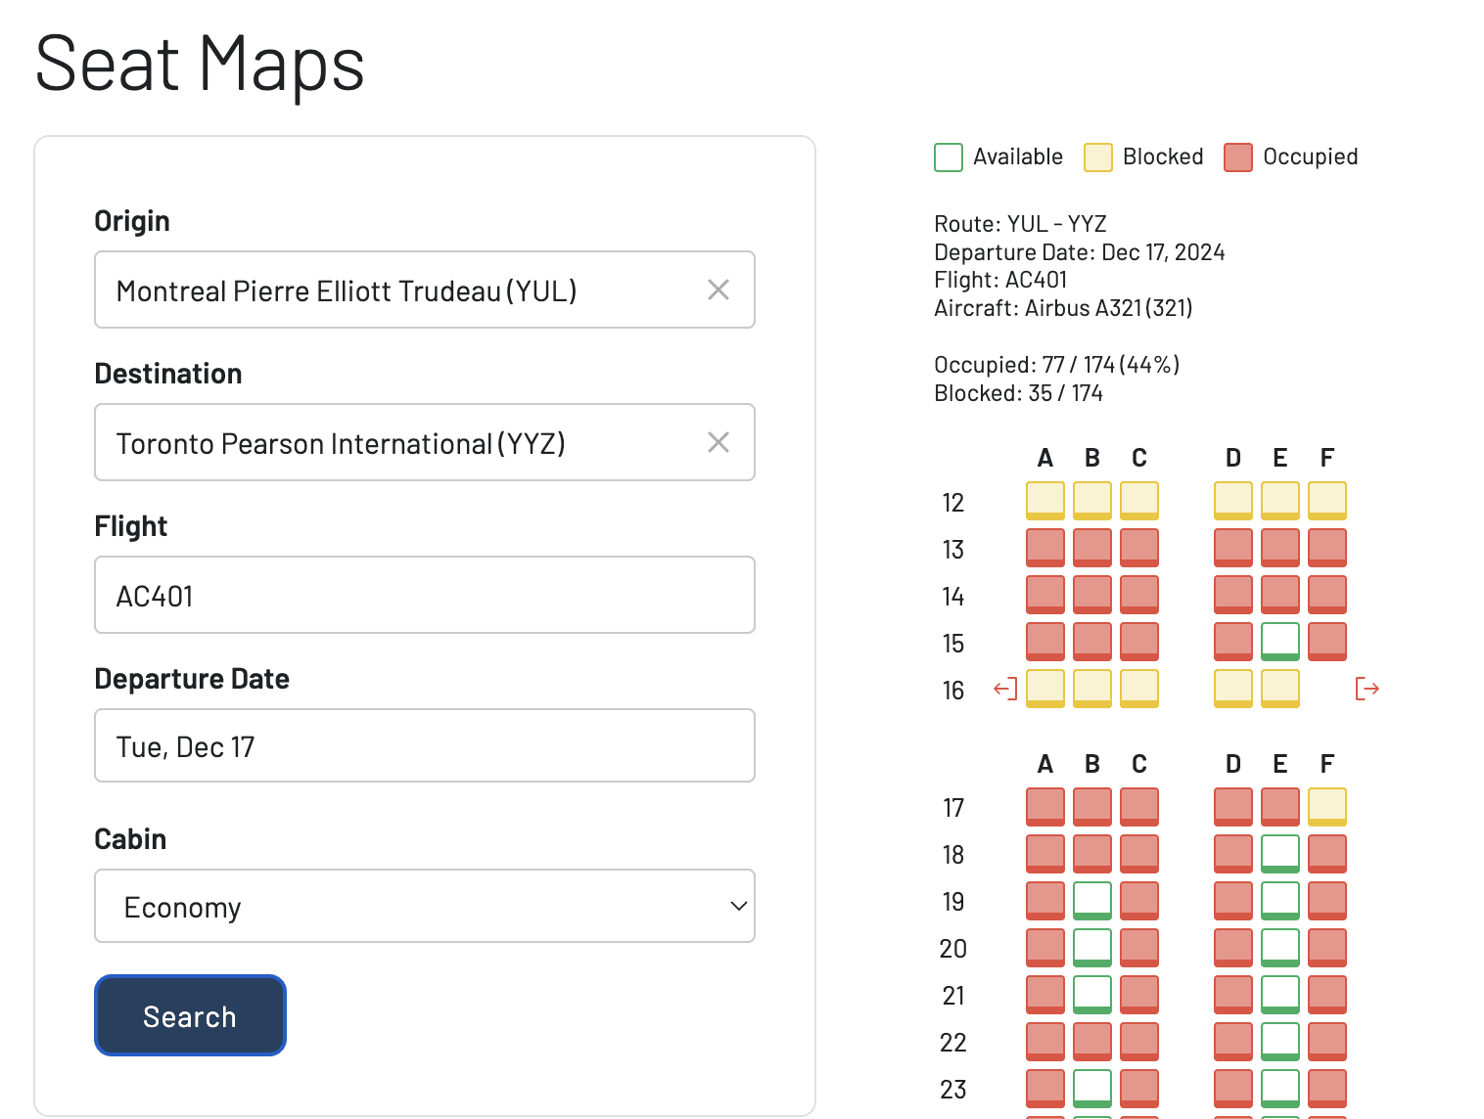Click row number 20 label
The height and width of the screenshot is (1119, 1484).
point(953,949)
